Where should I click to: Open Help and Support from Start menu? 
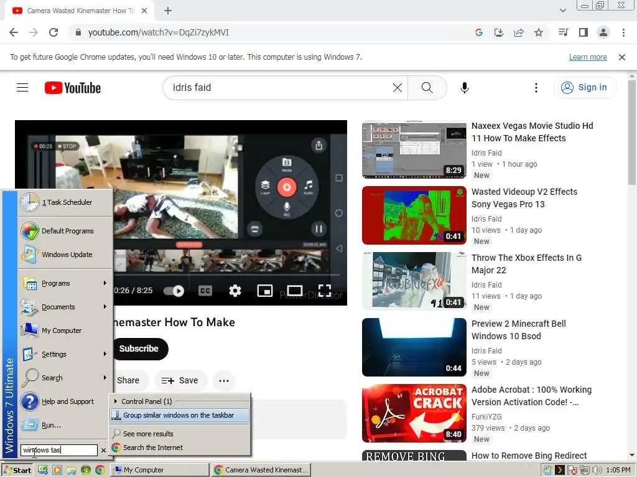point(65,401)
